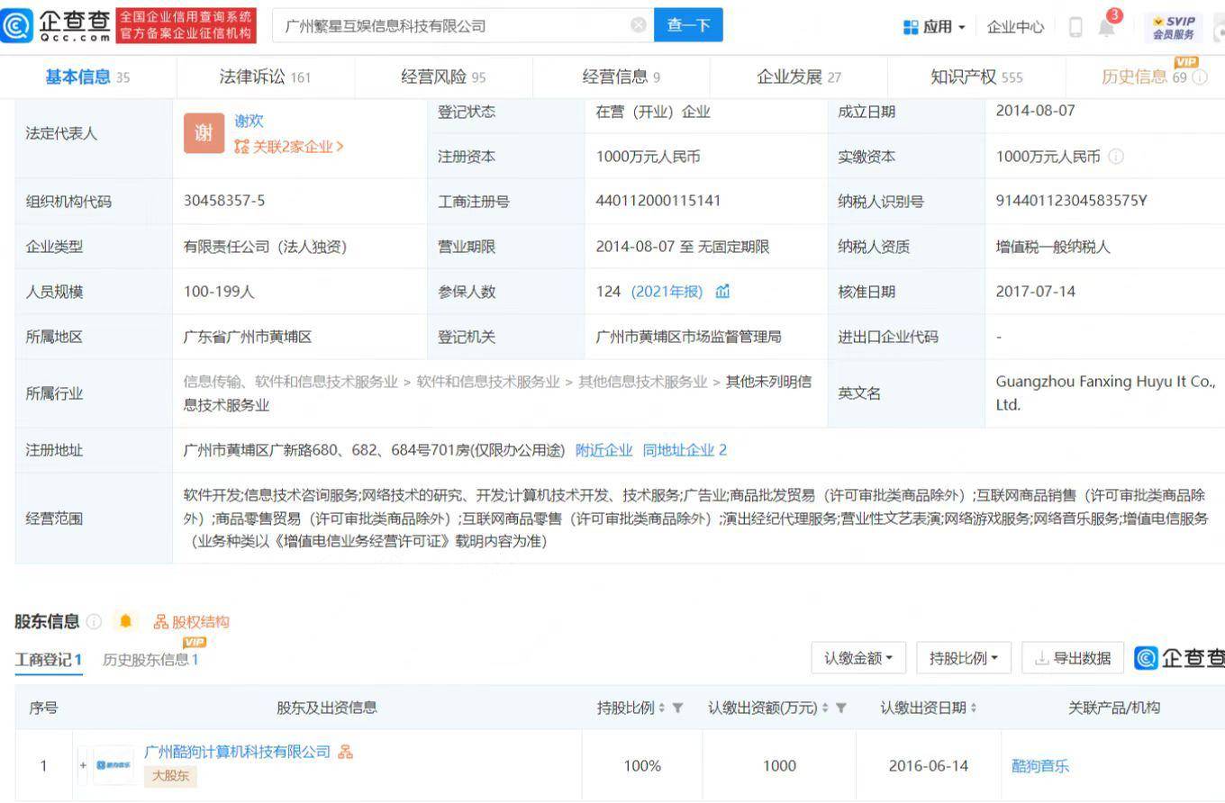This screenshot has width=1225, height=803.
Task: Open 企业中心 link in header
Action: 1015,27
